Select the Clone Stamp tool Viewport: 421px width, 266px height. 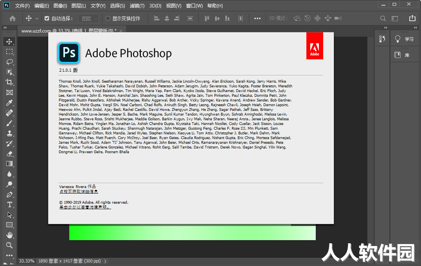[9, 134]
